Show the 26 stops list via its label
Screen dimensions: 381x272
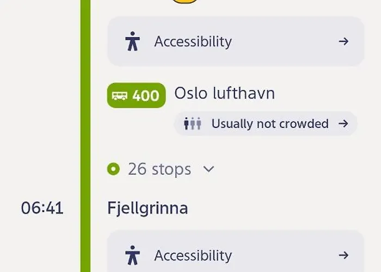pos(159,169)
